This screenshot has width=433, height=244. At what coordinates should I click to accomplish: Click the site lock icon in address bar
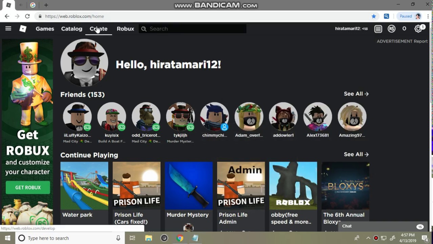40,16
